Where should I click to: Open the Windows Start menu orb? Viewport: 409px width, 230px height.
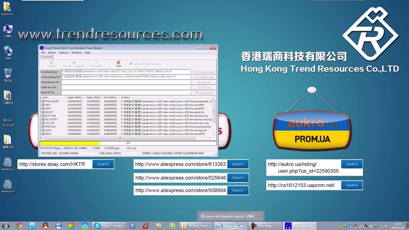click(x=5, y=226)
